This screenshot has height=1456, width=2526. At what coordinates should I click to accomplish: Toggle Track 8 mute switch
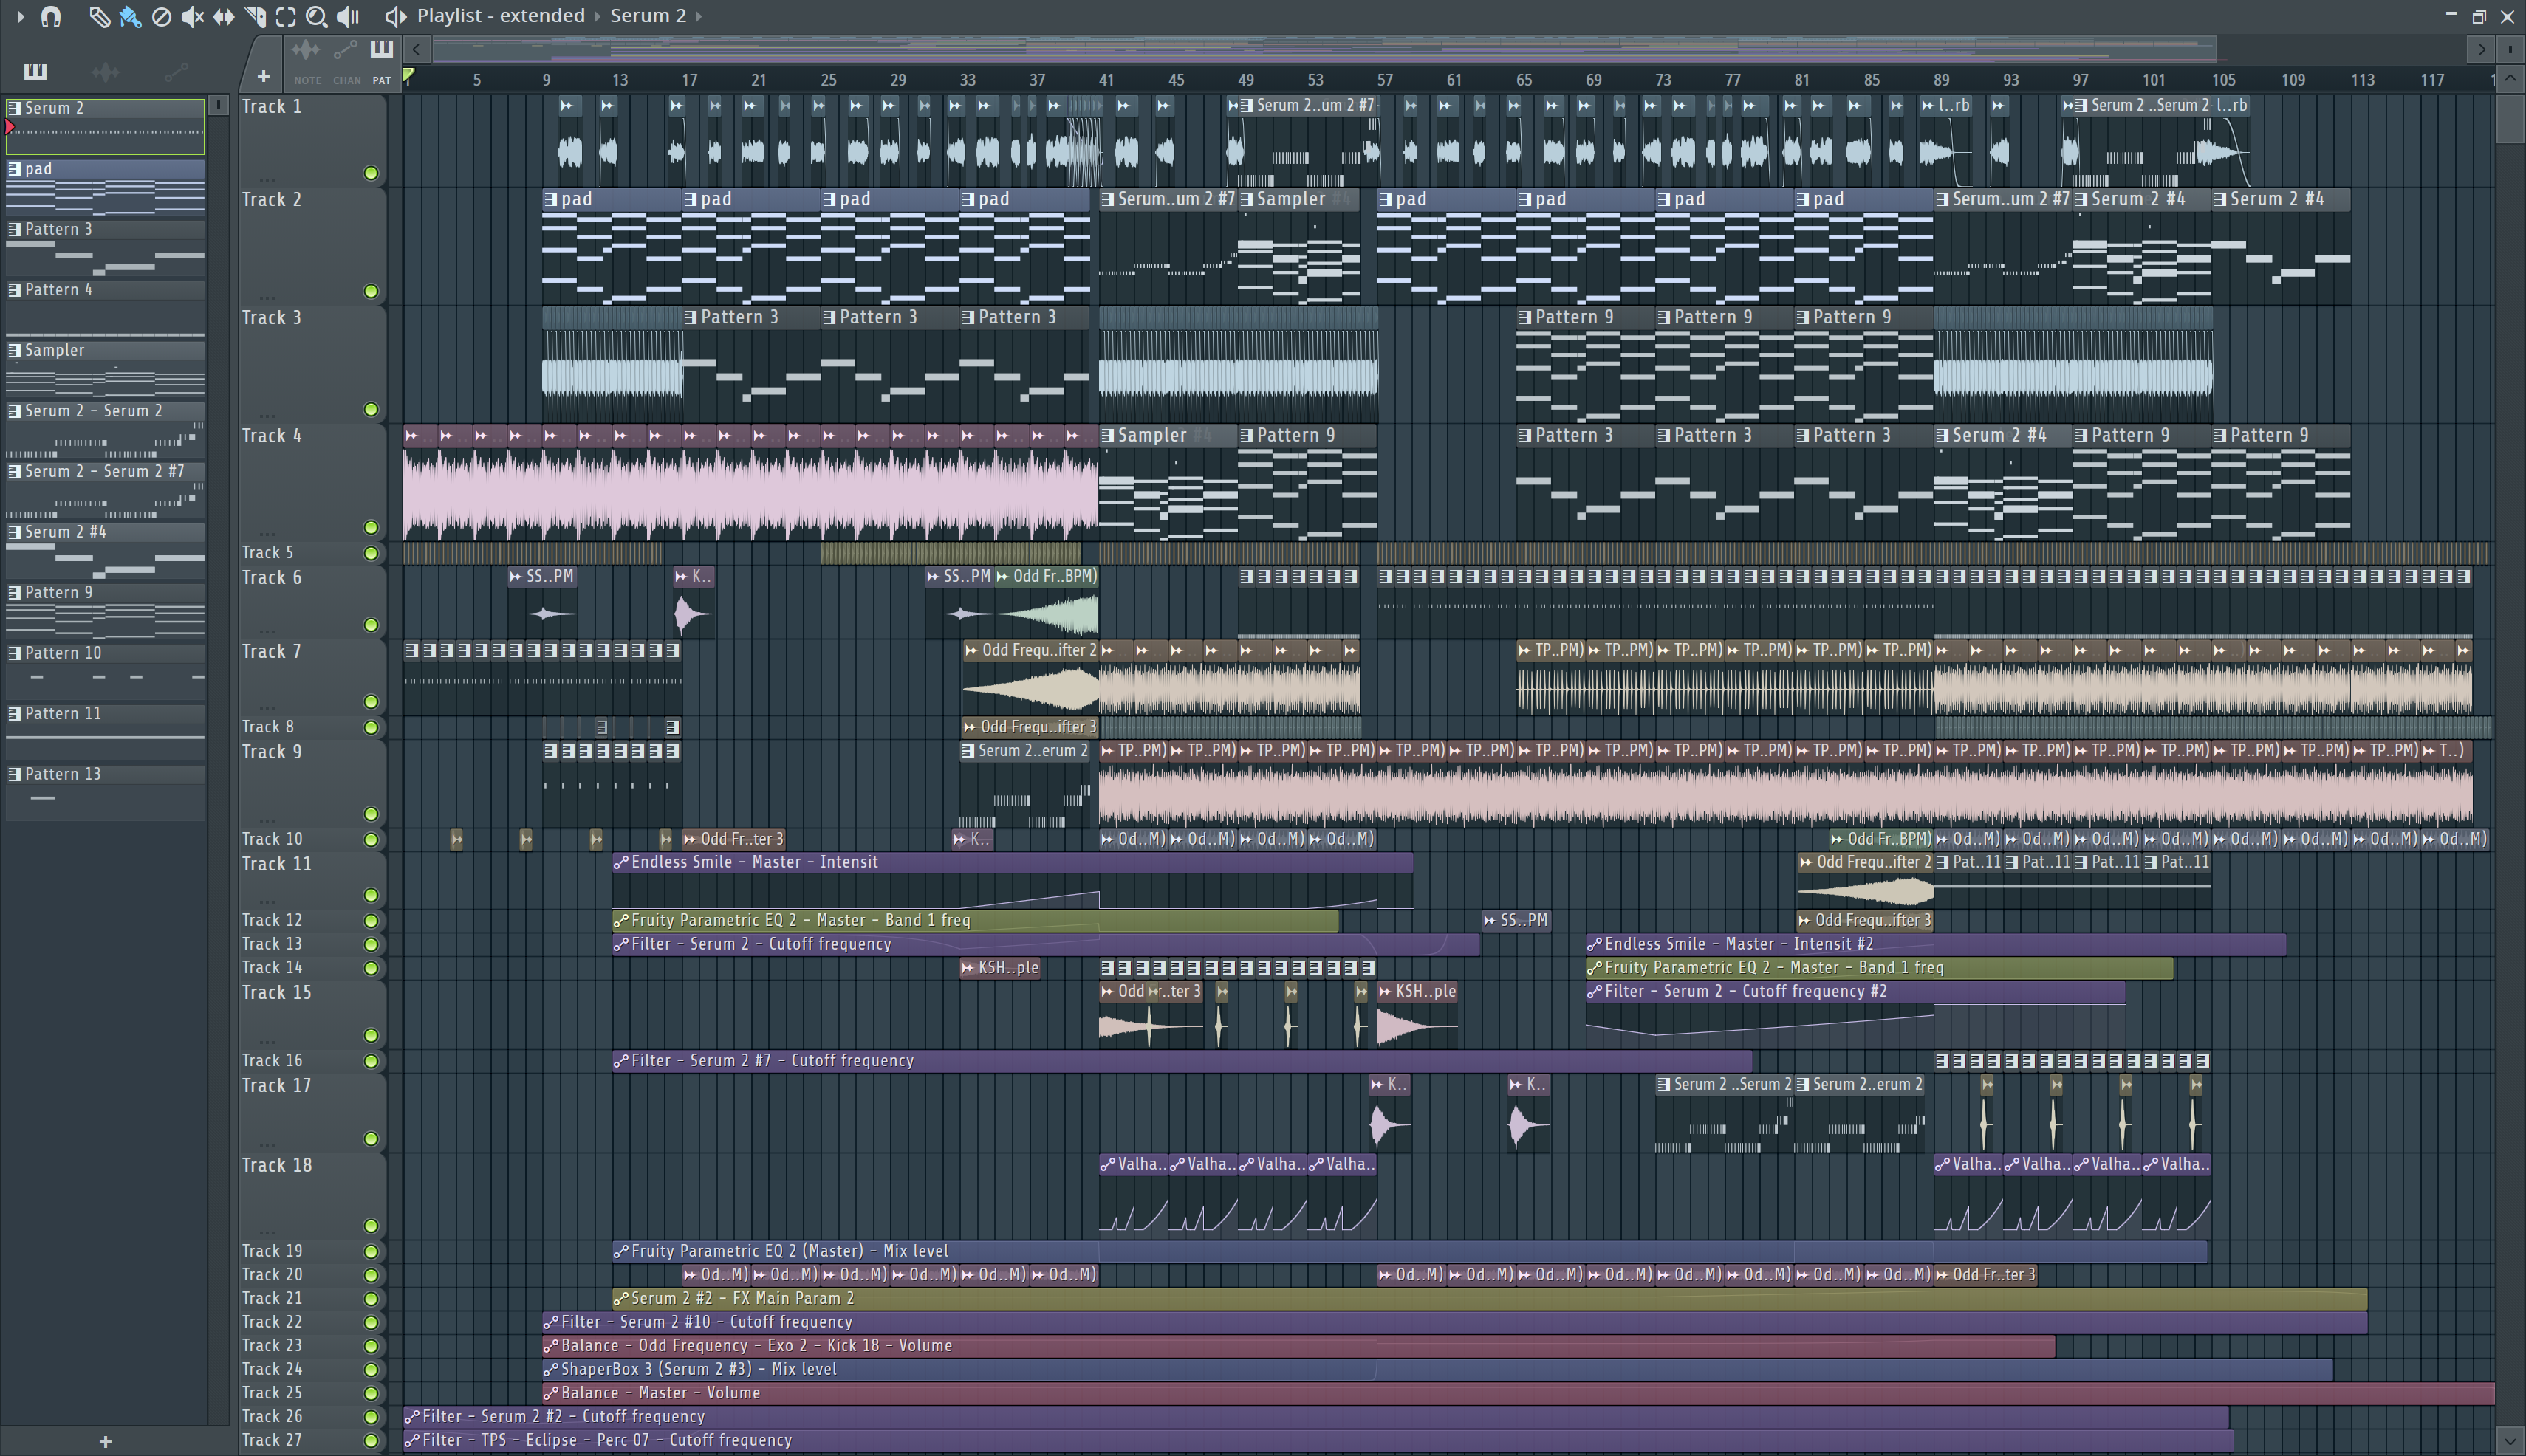click(x=372, y=727)
